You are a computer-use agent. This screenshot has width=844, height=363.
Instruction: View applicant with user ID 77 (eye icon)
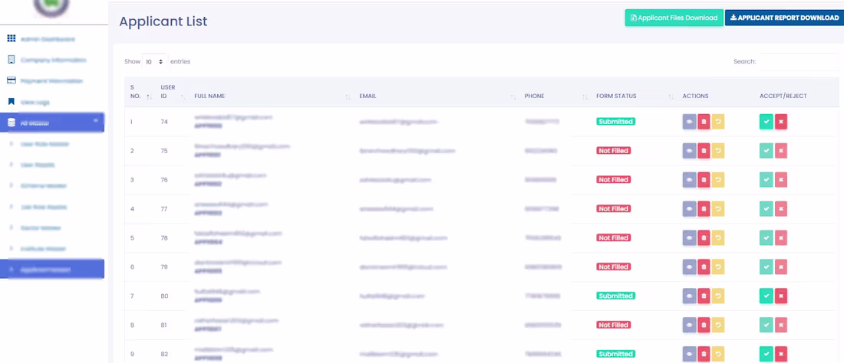point(690,209)
